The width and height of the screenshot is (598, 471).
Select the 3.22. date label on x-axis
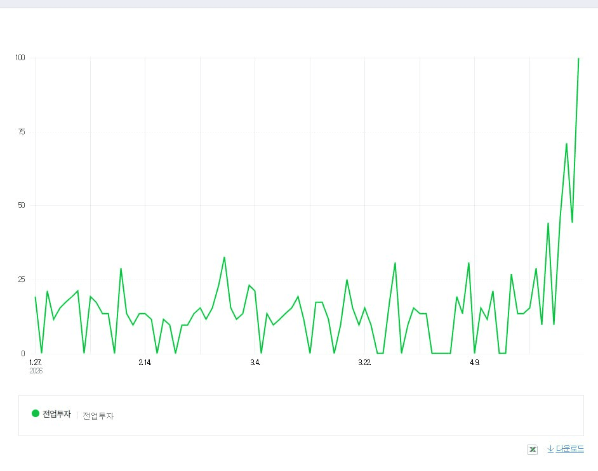[364, 363]
